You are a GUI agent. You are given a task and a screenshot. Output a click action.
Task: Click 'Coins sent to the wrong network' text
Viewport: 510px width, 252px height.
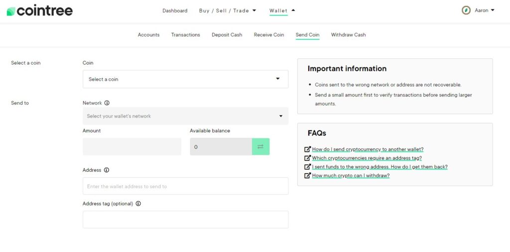pos(388,85)
